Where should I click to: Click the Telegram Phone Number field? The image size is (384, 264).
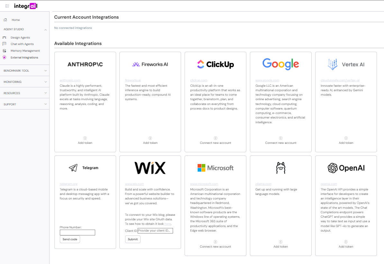pyautogui.click(x=78, y=233)
